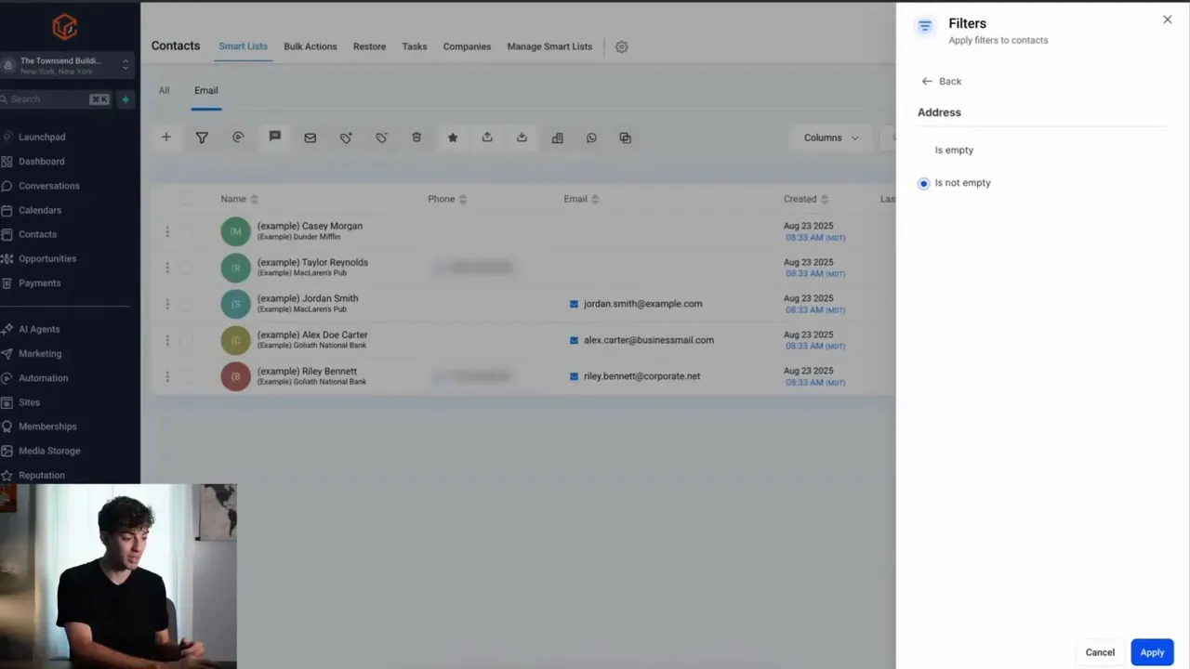Viewport: 1190px width, 669px height.
Task: Select the Is empty radio button
Action: click(923, 150)
